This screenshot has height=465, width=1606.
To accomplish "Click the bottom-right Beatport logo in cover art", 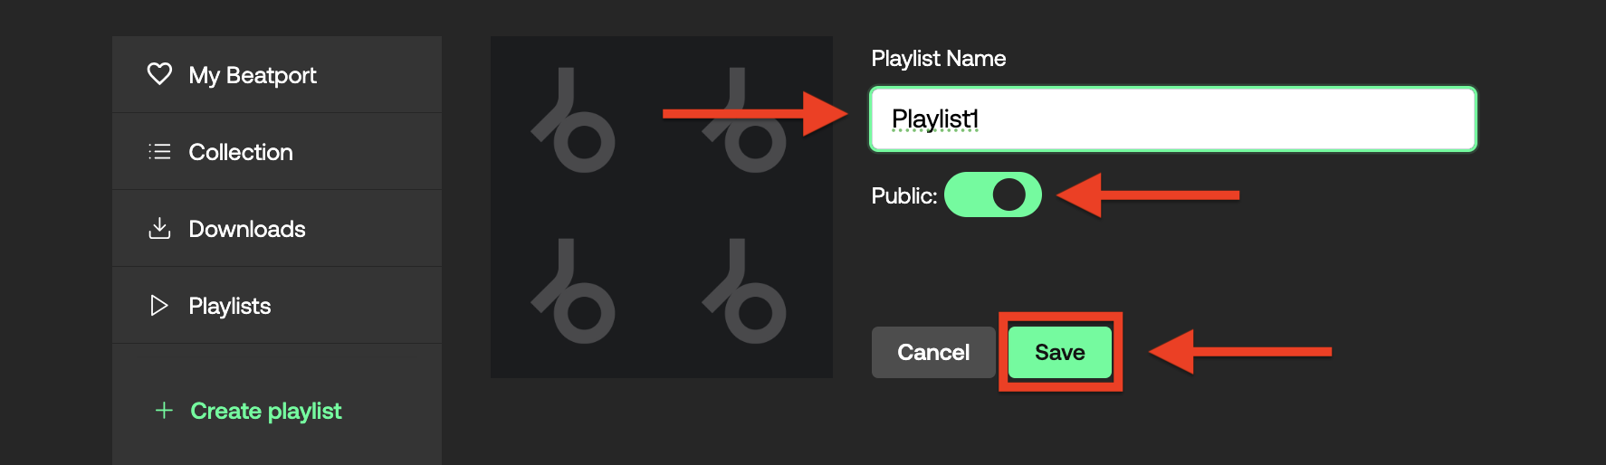I will [744, 291].
